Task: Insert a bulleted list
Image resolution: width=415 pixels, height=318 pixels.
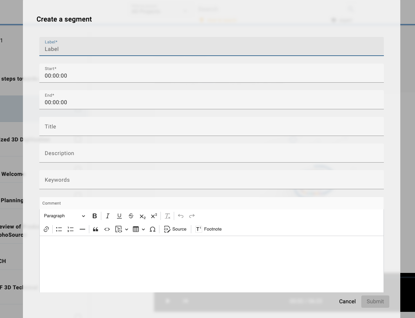Action: [59, 229]
